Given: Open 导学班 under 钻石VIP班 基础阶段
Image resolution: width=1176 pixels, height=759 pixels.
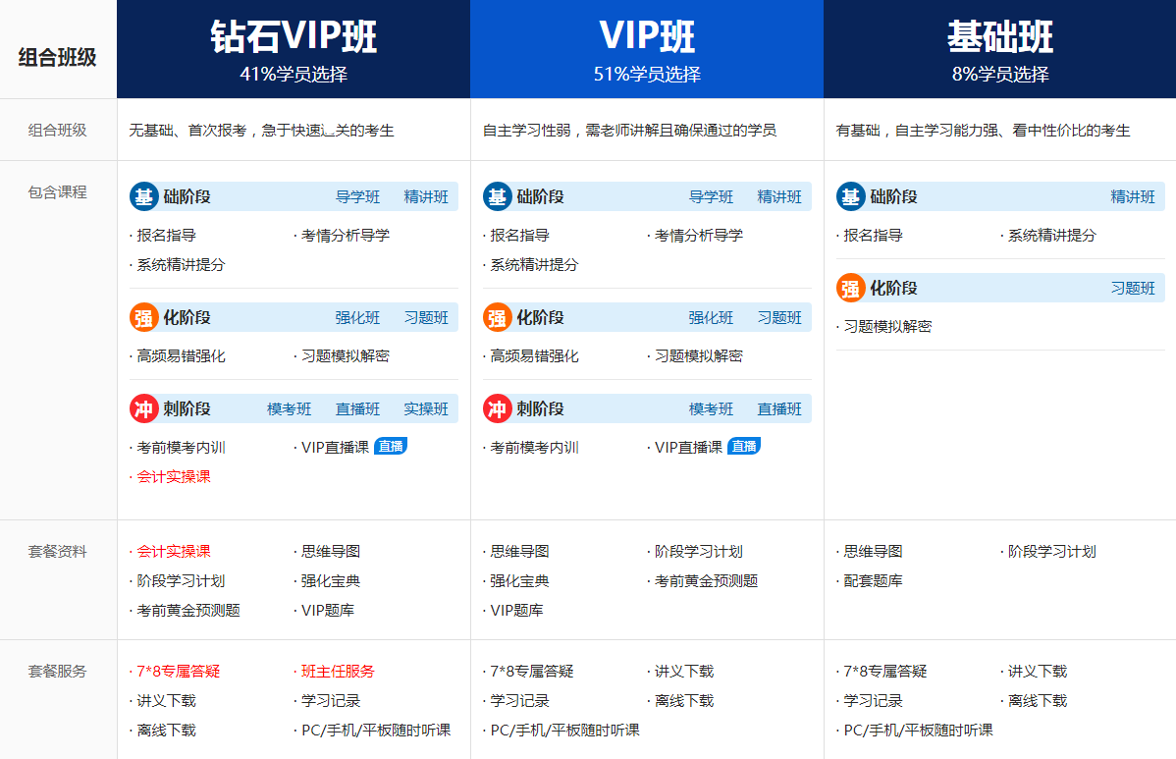Looking at the screenshot, I should coord(357,197).
